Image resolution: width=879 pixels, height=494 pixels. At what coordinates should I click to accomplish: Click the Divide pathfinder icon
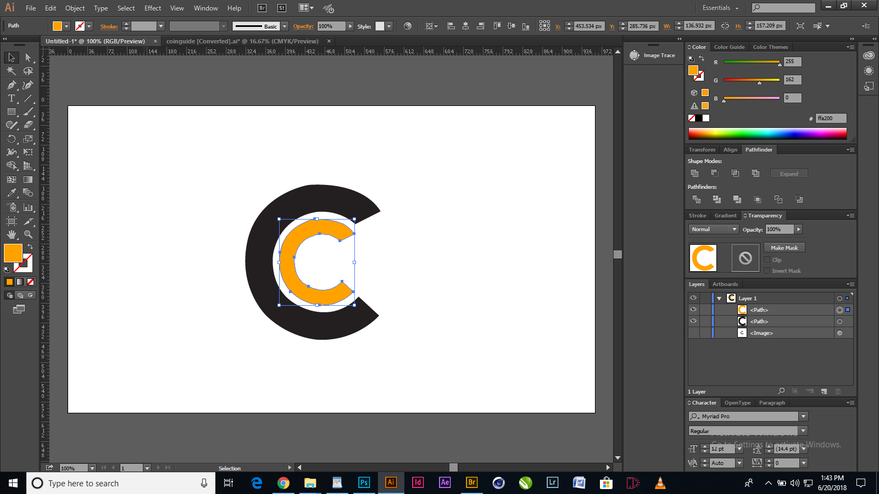pyautogui.click(x=697, y=199)
